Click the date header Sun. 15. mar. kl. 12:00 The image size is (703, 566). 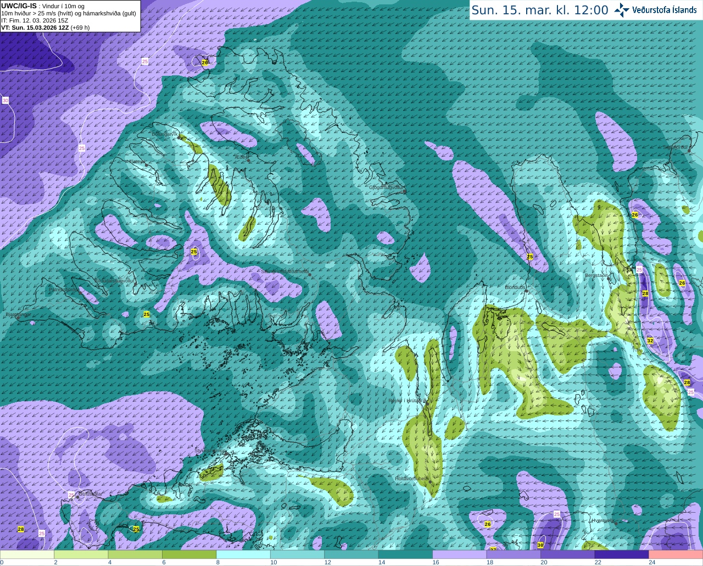(x=540, y=10)
